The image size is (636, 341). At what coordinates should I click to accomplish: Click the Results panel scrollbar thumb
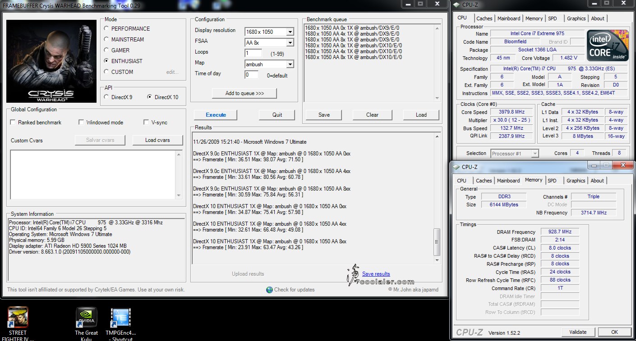pyautogui.click(x=437, y=242)
